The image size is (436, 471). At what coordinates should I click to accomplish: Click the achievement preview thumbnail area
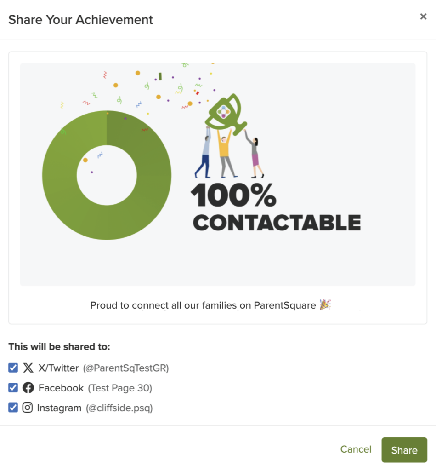(217, 173)
